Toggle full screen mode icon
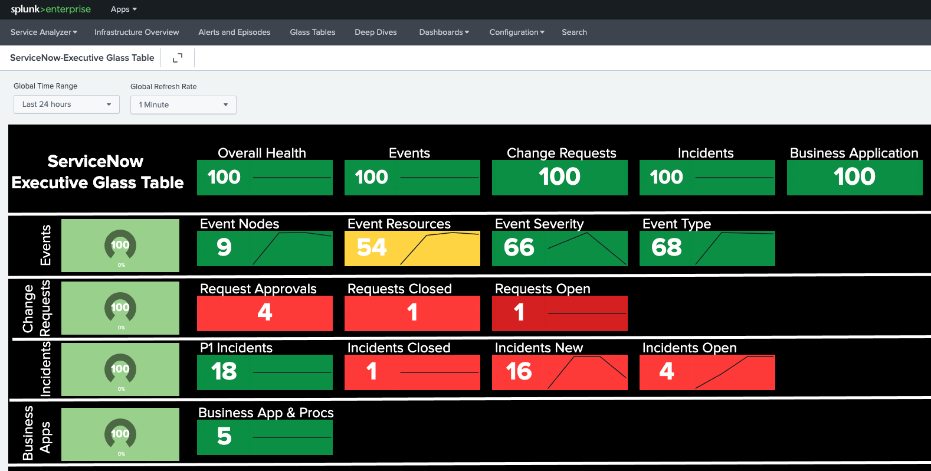Image resolution: width=931 pixels, height=471 pixels. 178,58
